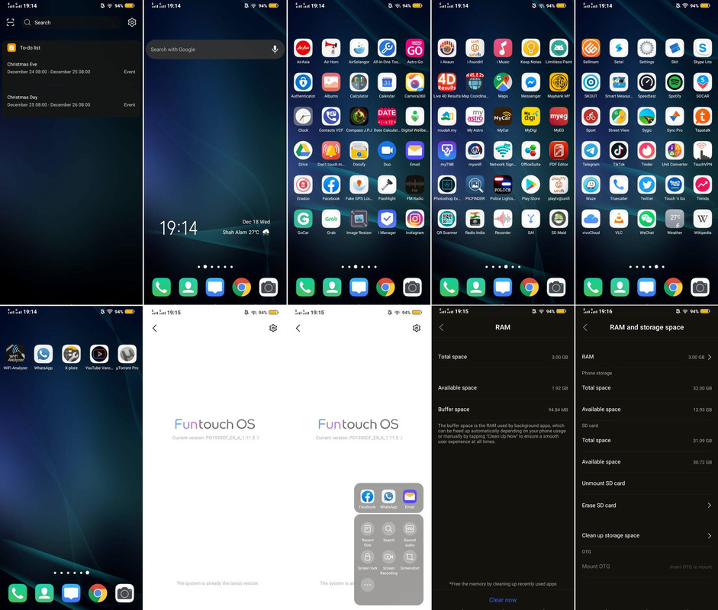This screenshot has height=610, width=718.
Task: Open the Waze app
Action: (x=591, y=185)
